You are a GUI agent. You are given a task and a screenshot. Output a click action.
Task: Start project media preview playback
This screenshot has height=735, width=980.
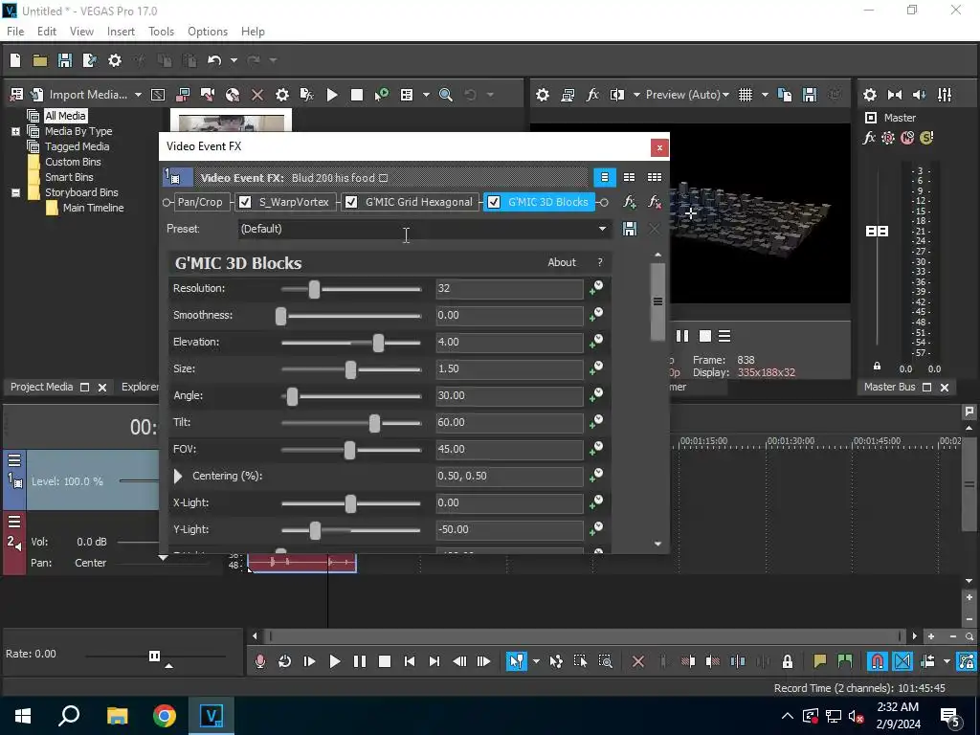332,95
